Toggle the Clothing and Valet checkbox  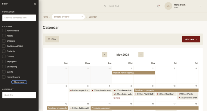(4, 46)
